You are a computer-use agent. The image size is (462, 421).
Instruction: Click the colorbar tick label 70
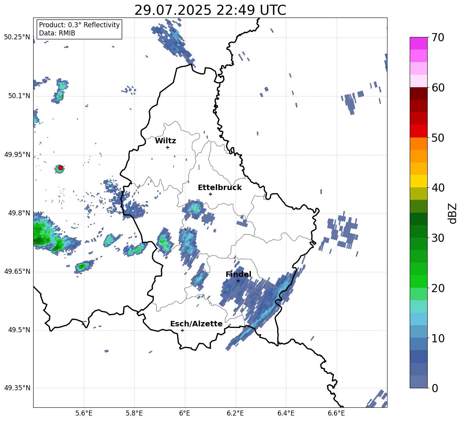point(438,38)
